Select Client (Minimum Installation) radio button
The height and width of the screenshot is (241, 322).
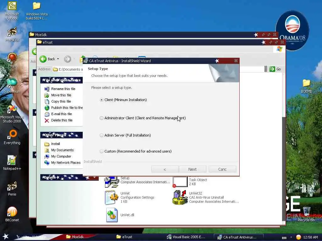(x=102, y=100)
